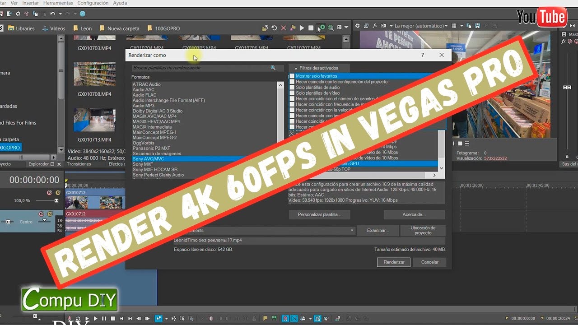
Task: Open preview quality La mejor (automático) dropdown
Action: click(421, 26)
